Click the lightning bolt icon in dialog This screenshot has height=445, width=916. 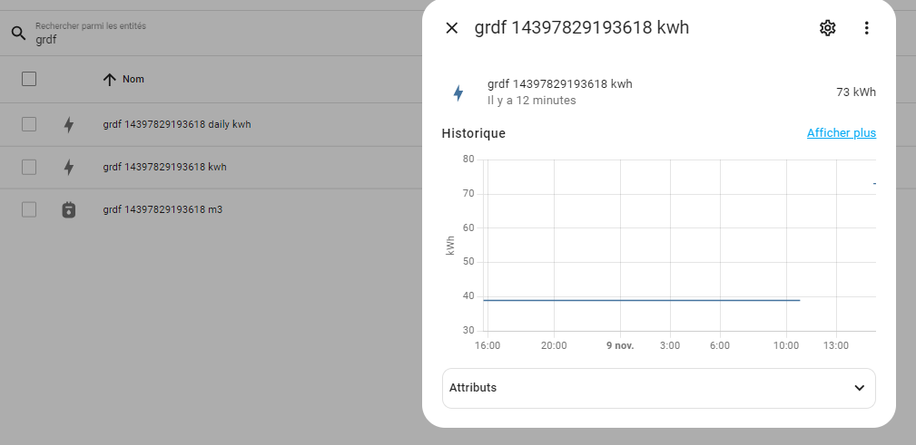pos(458,92)
